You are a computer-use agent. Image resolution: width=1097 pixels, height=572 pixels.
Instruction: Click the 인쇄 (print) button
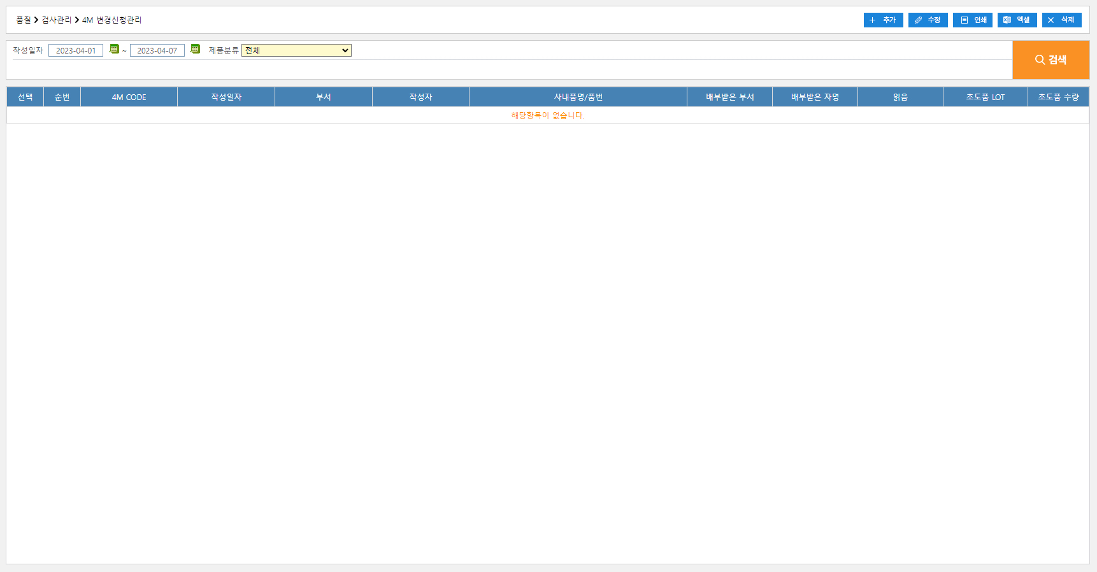coord(972,20)
